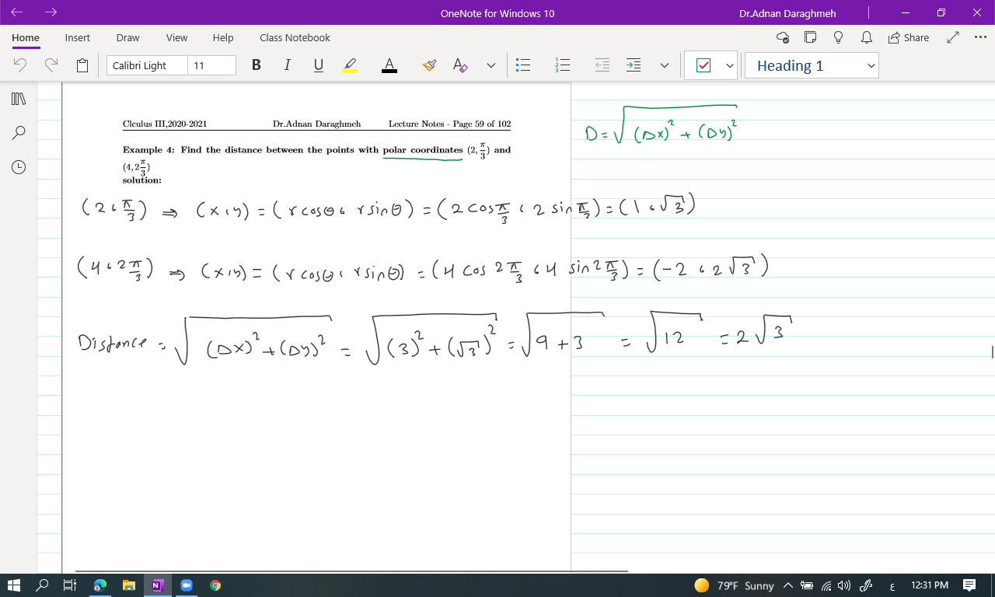Expand more font formatting options chevron

coord(491,66)
